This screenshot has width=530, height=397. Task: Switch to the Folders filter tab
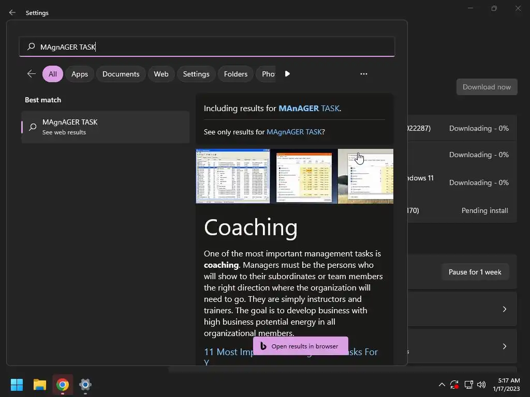click(x=235, y=74)
